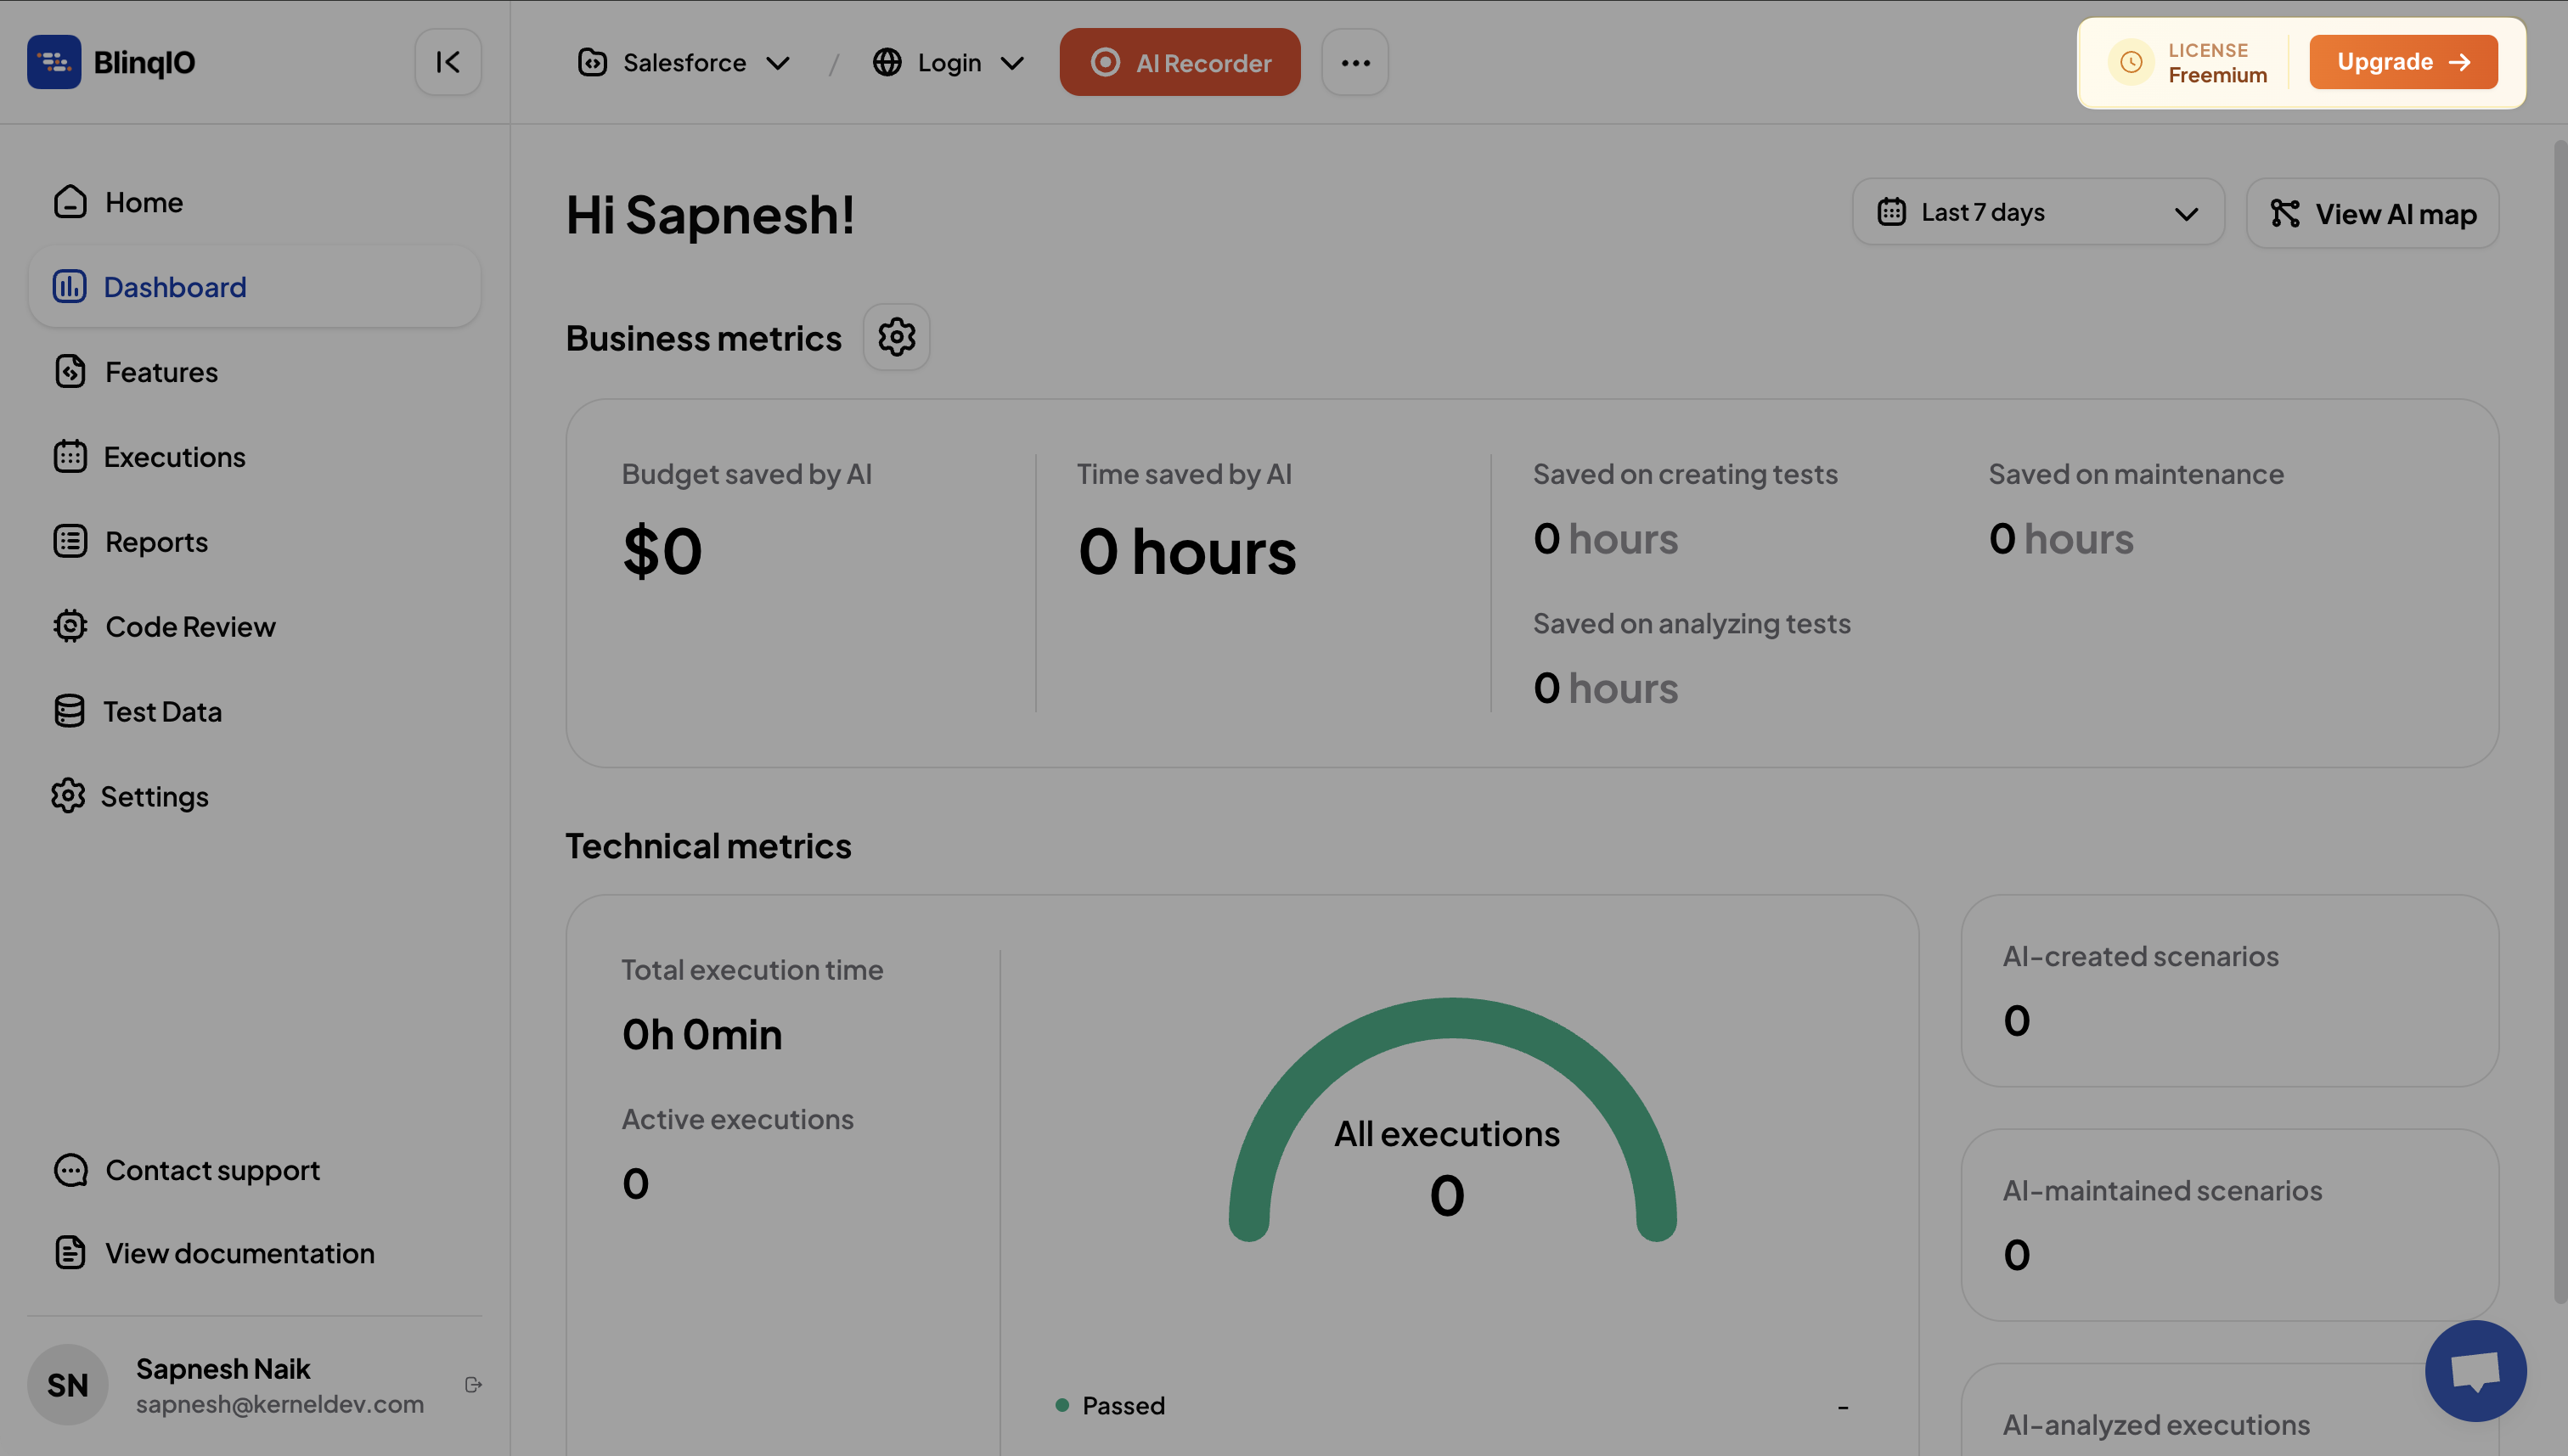Expand the Salesforce project dropdown
The height and width of the screenshot is (1456, 2568).
tap(685, 62)
